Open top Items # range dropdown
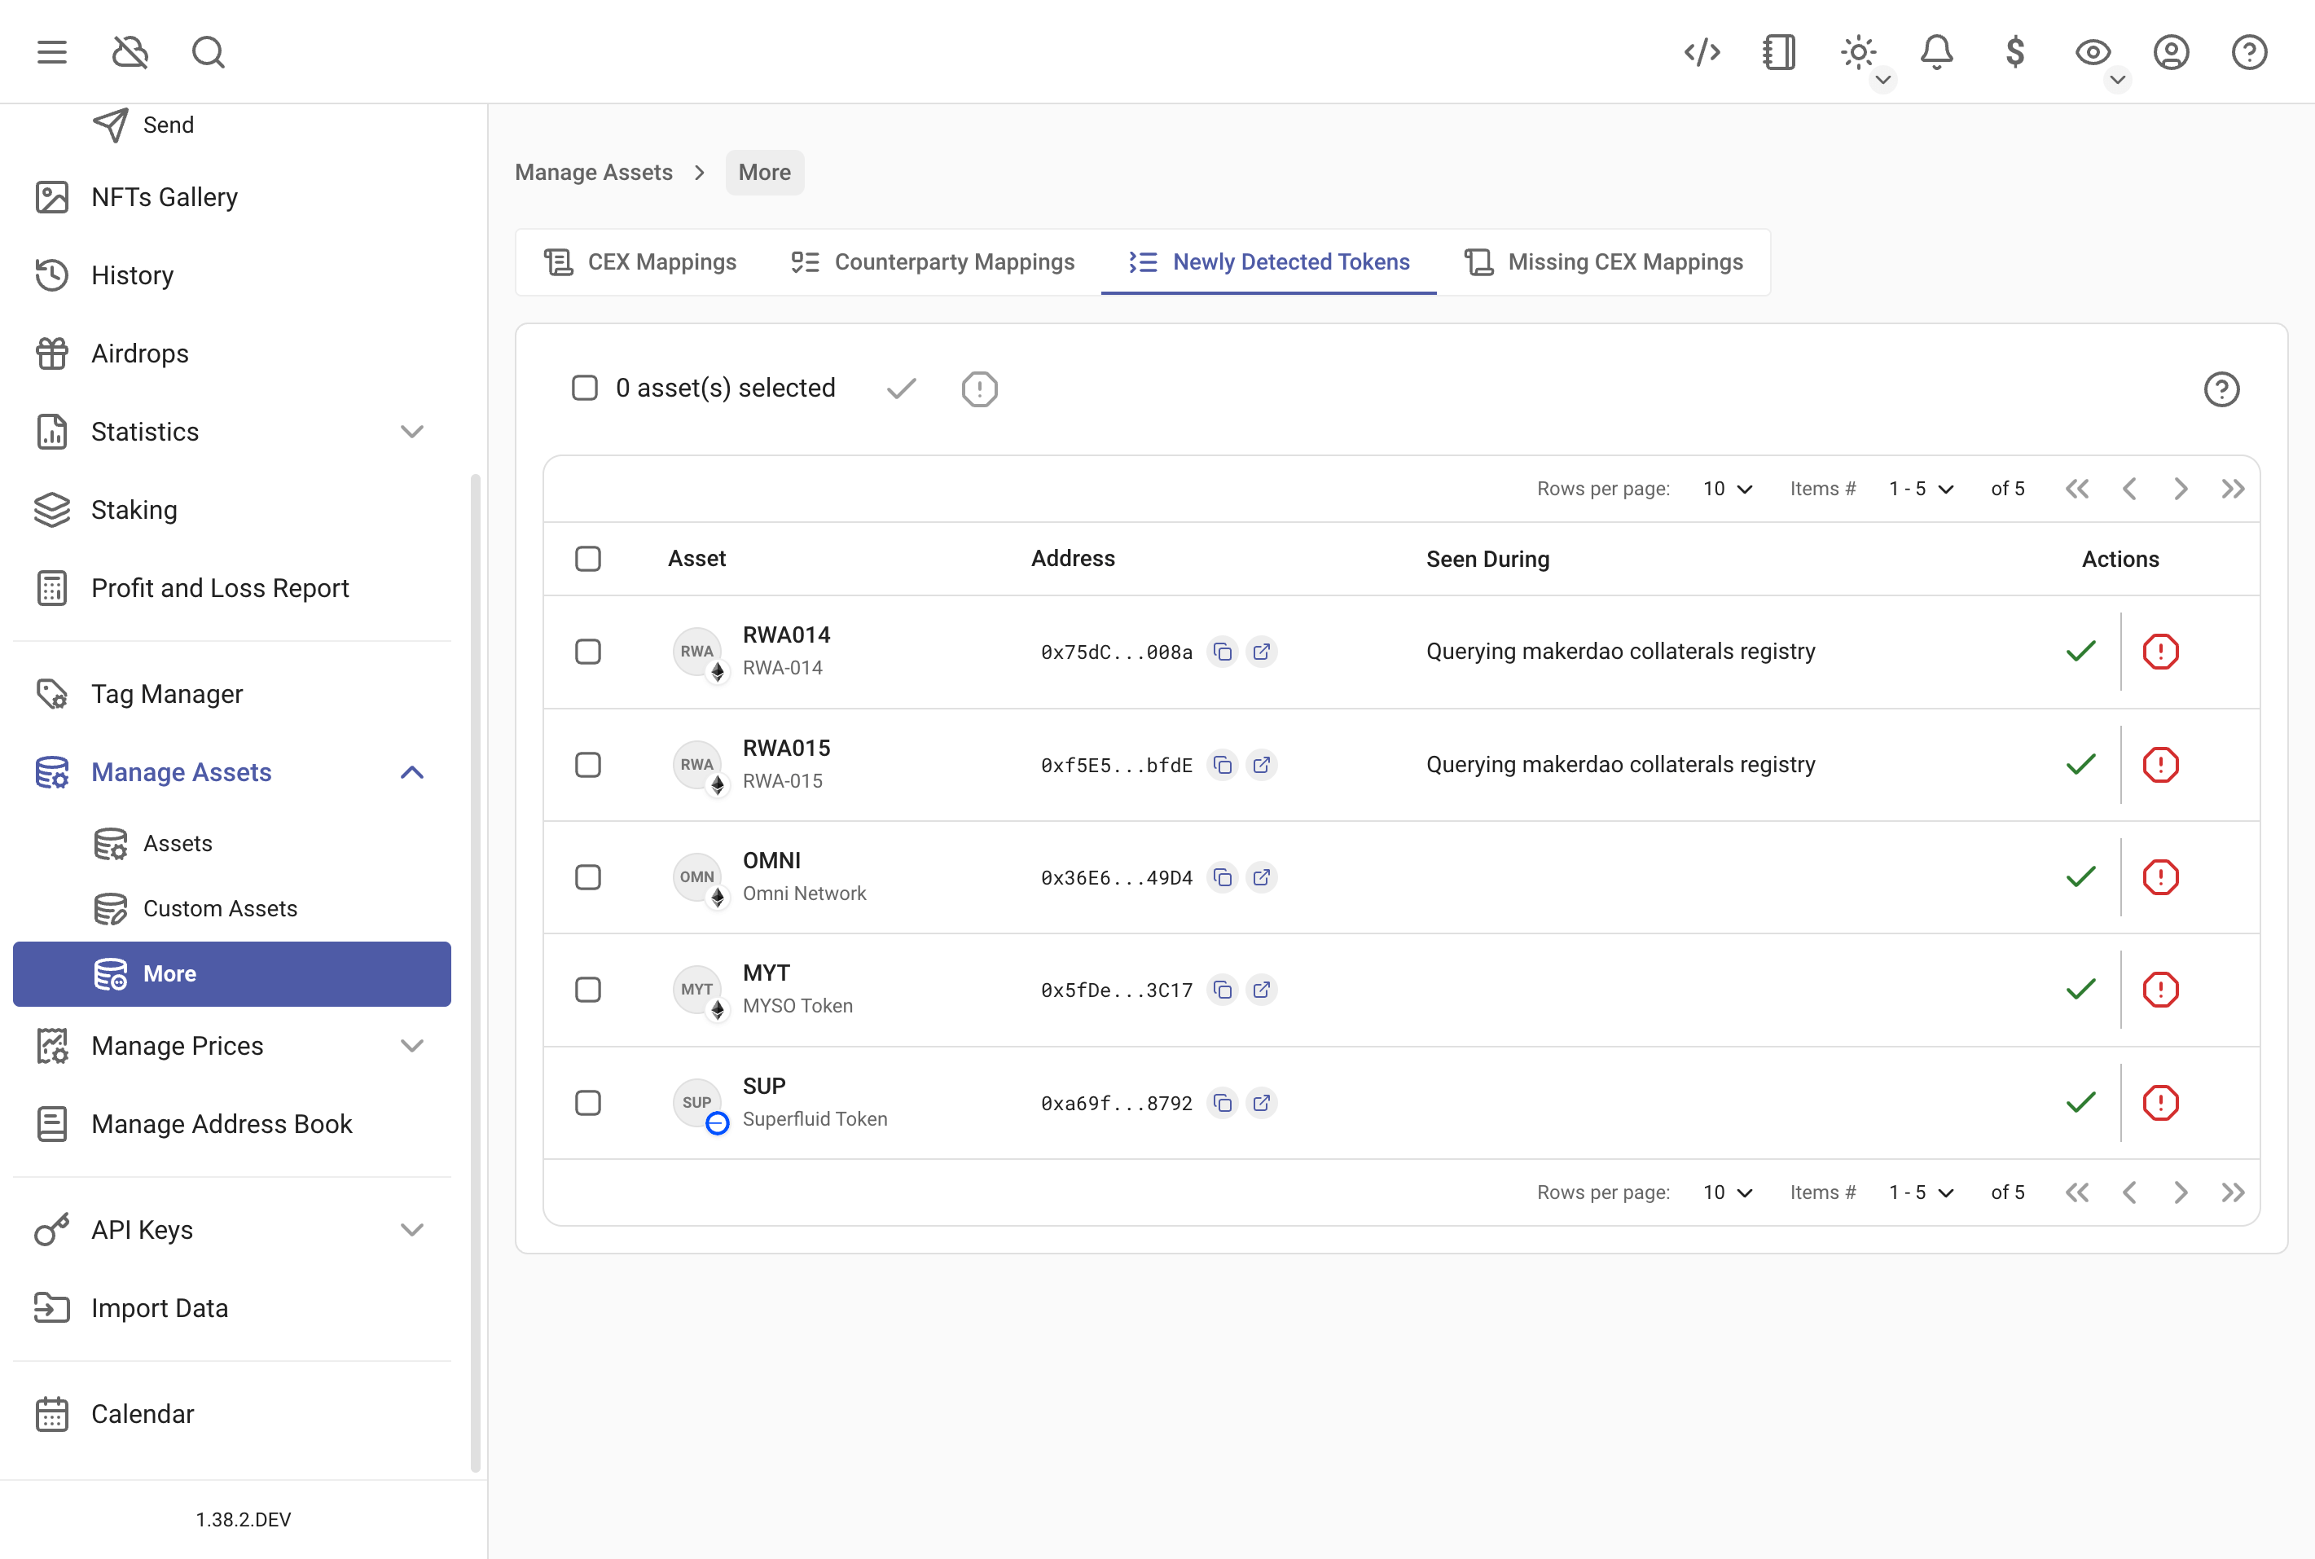 1922,490
